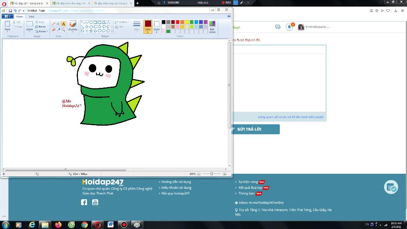This screenshot has width=407, height=229.
Task: Switch to the Google search đậu mầm tab
Action: 113,3
